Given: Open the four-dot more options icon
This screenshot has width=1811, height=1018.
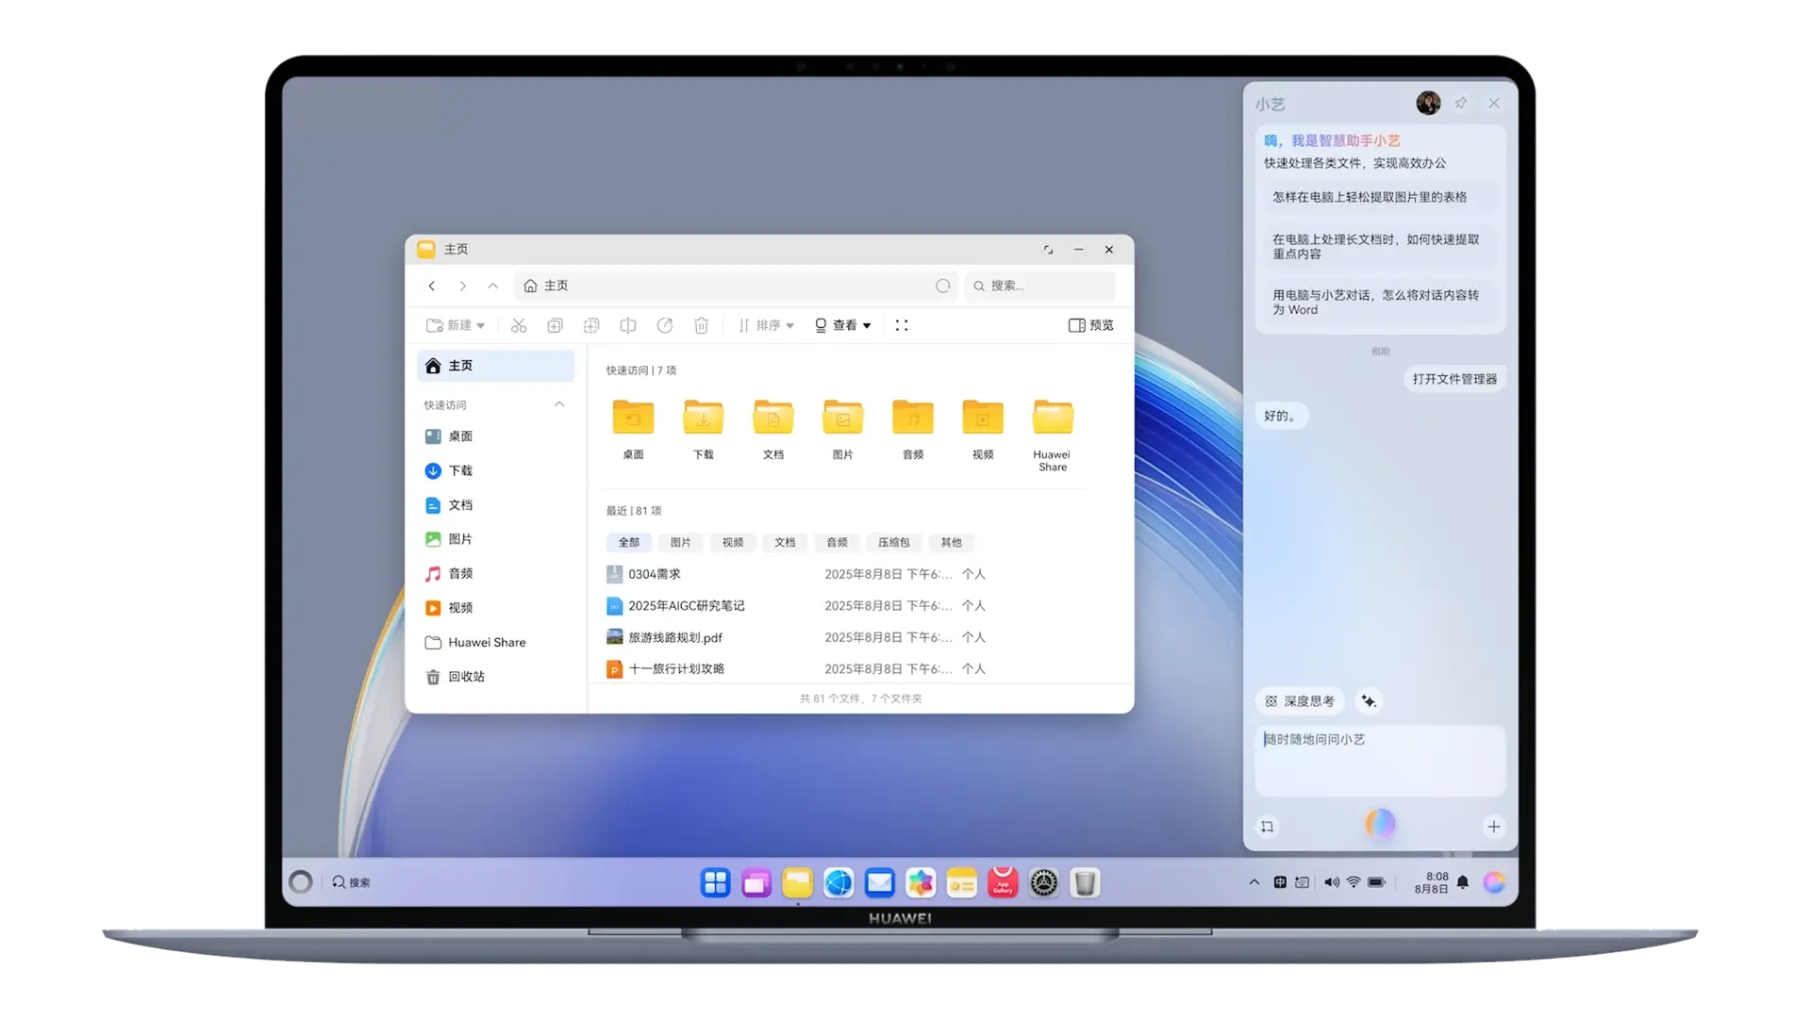Looking at the screenshot, I should tap(902, 325).
